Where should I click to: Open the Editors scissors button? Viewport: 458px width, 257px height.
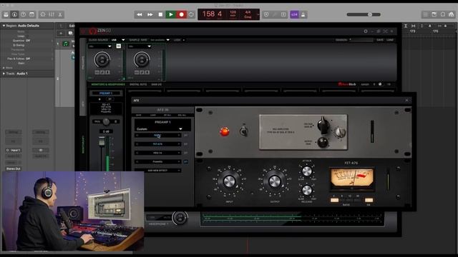[x=60, y=14]
